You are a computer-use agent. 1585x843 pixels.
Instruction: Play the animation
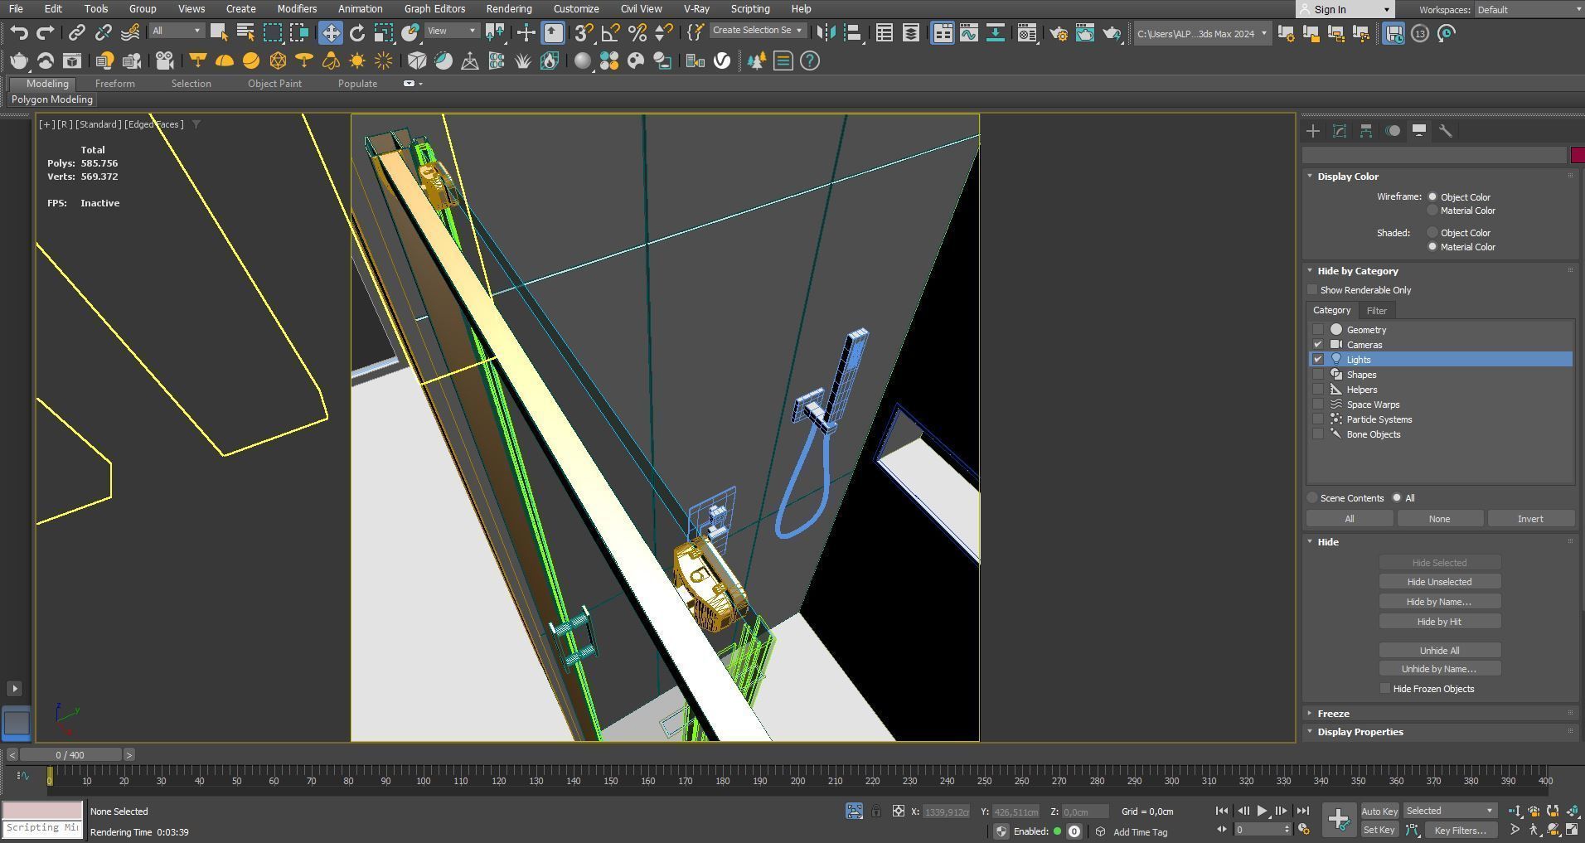coord(1262,812)
